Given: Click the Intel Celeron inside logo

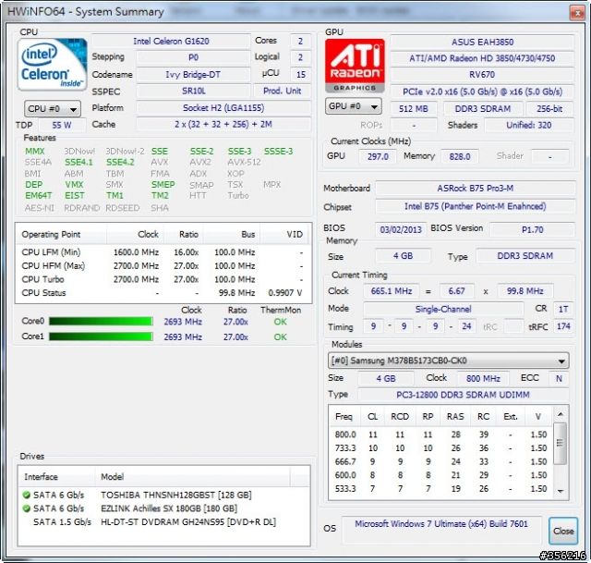Looking at the screenshot, I should pos(52,65).
